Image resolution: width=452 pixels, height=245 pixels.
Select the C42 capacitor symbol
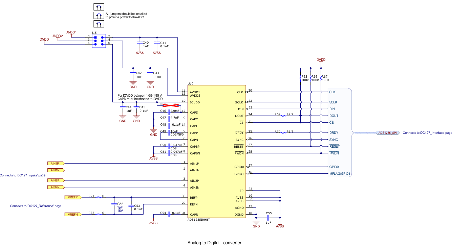coord(133,73)
